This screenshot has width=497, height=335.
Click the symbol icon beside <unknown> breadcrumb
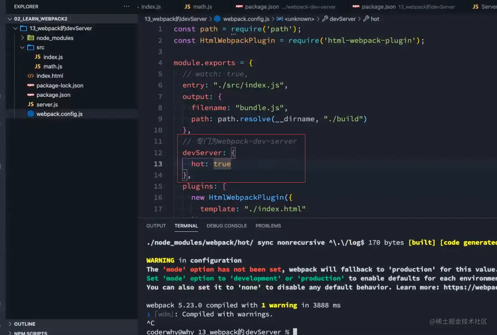(x=280, y=19)
